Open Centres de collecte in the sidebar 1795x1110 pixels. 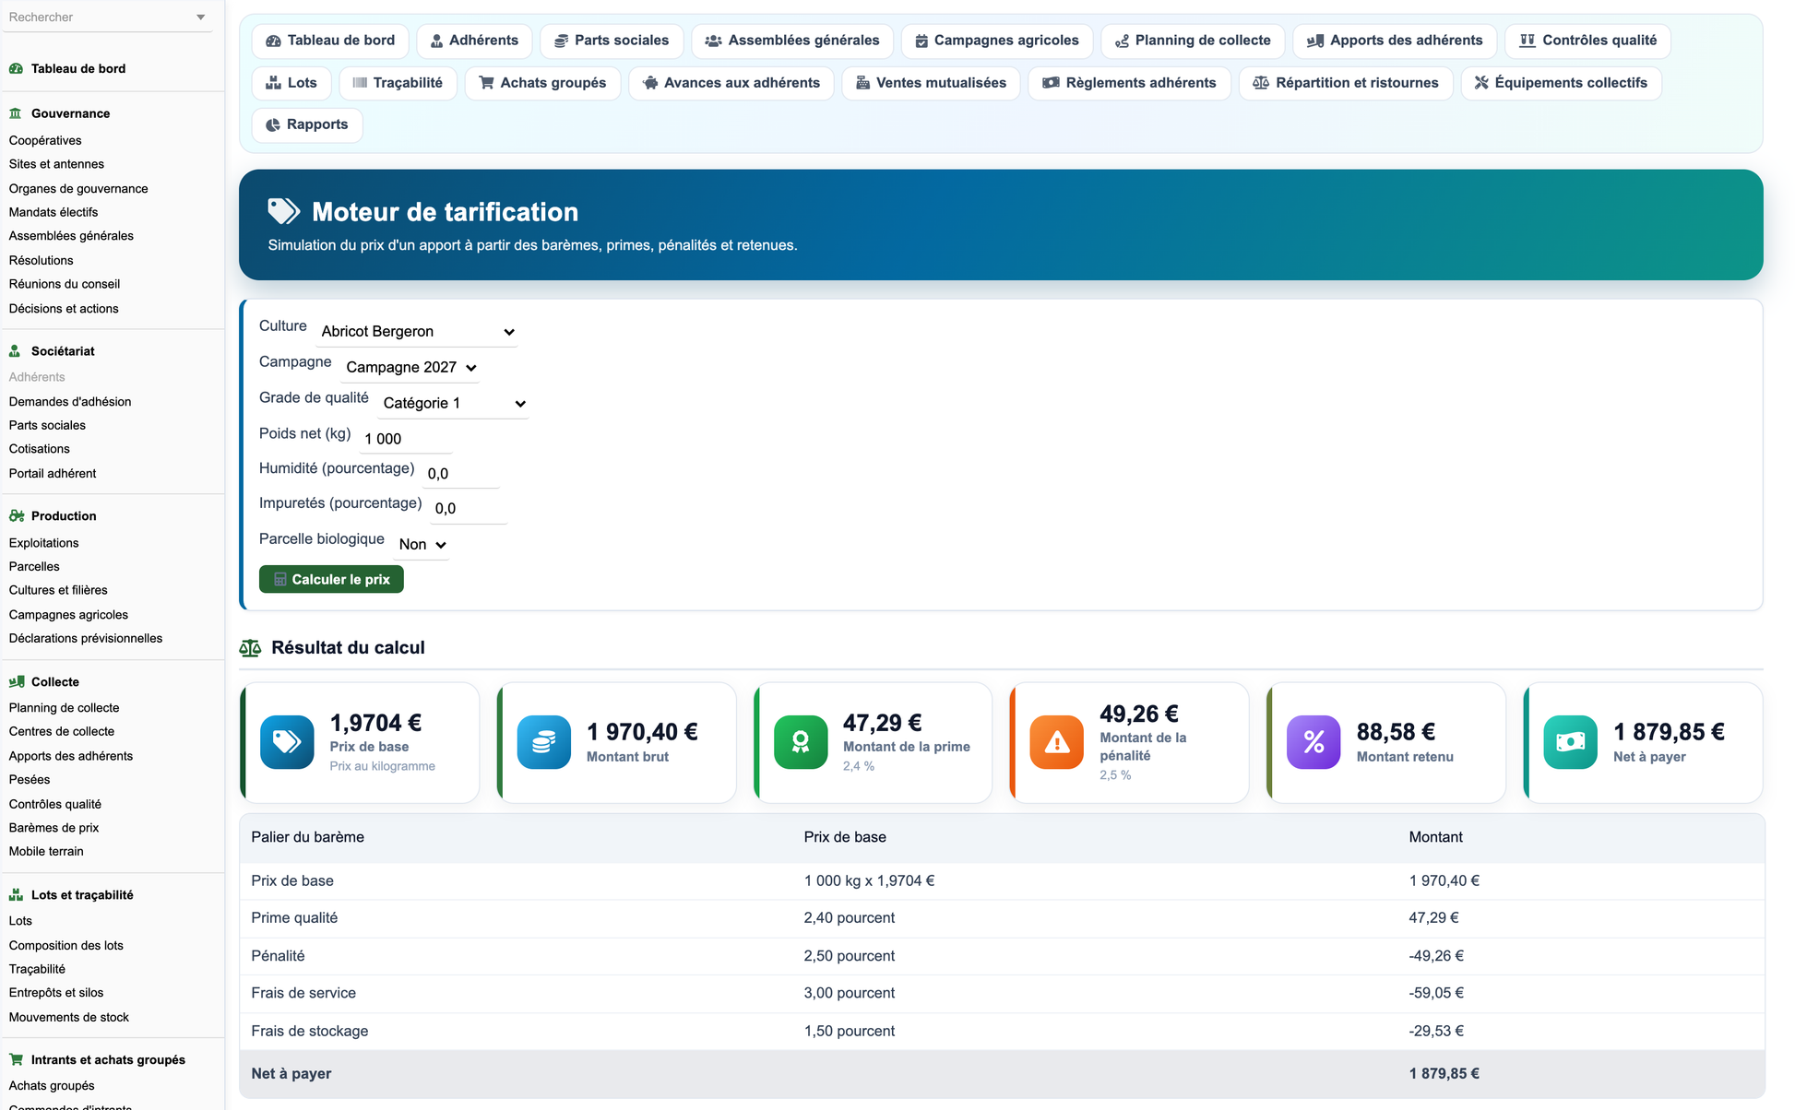pos(62,732)
